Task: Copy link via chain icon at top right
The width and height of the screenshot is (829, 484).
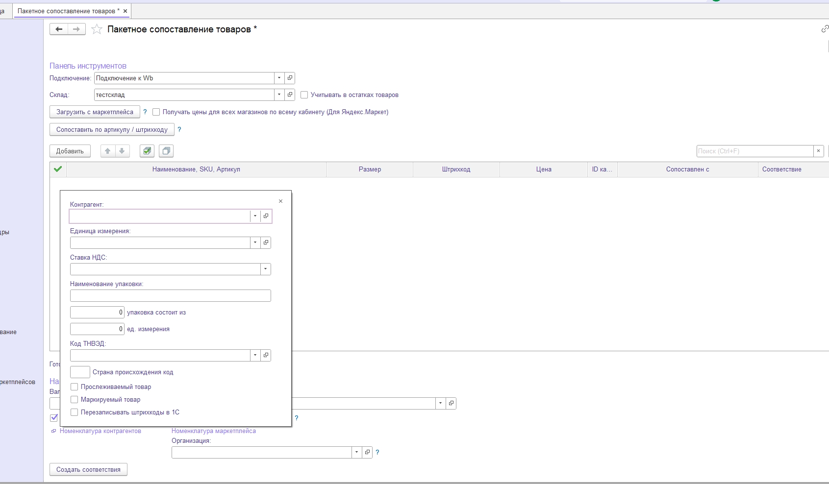Action: (x=825, y=29)
